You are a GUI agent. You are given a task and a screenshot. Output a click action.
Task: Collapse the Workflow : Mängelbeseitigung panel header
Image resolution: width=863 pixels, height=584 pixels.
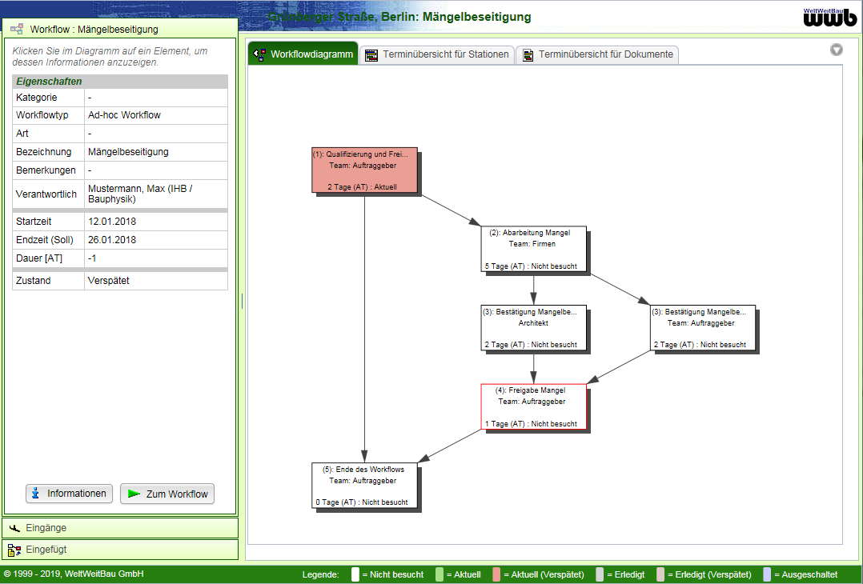120,29
